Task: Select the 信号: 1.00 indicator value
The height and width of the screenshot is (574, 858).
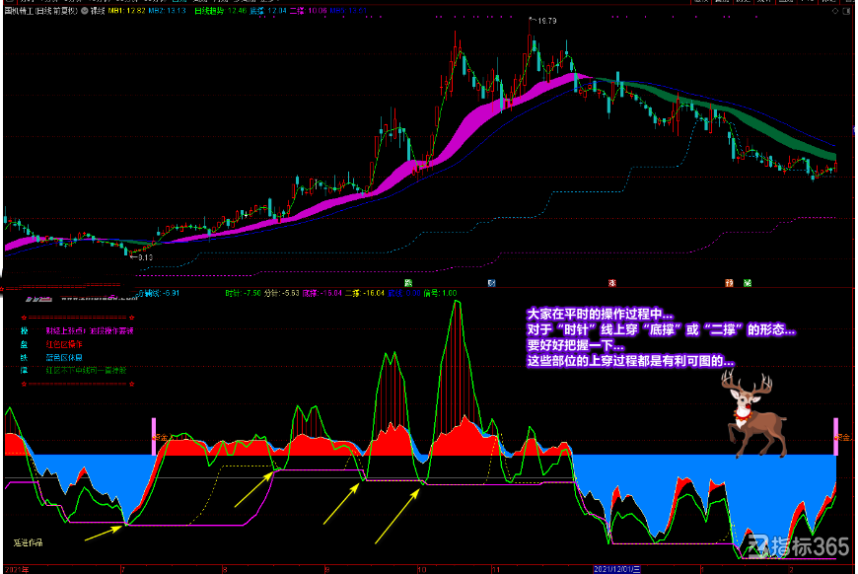Action: click(x=440, y=293)
